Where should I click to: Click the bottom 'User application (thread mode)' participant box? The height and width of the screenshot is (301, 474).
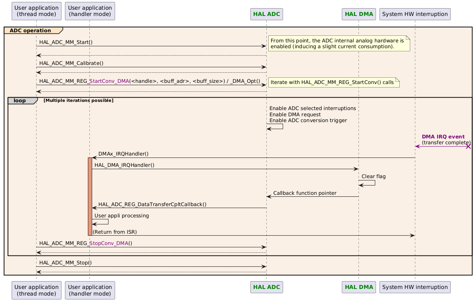[37, 290]
